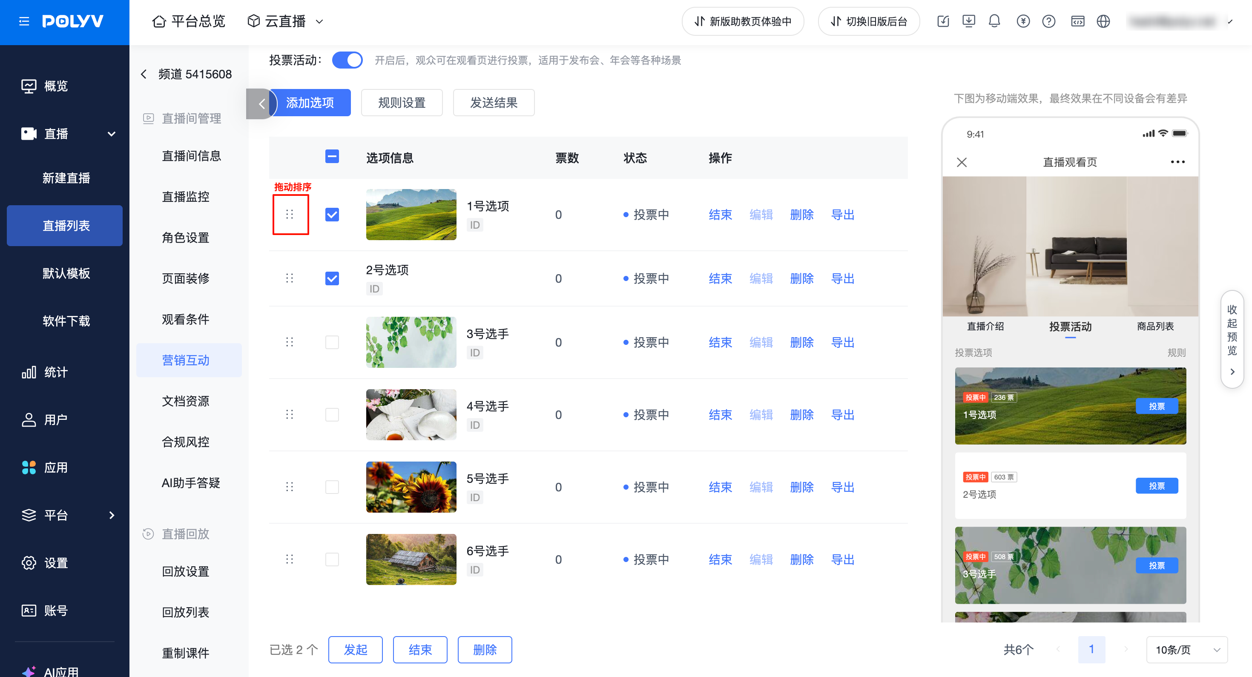Open the developer code window icon

coord(1077,21)
